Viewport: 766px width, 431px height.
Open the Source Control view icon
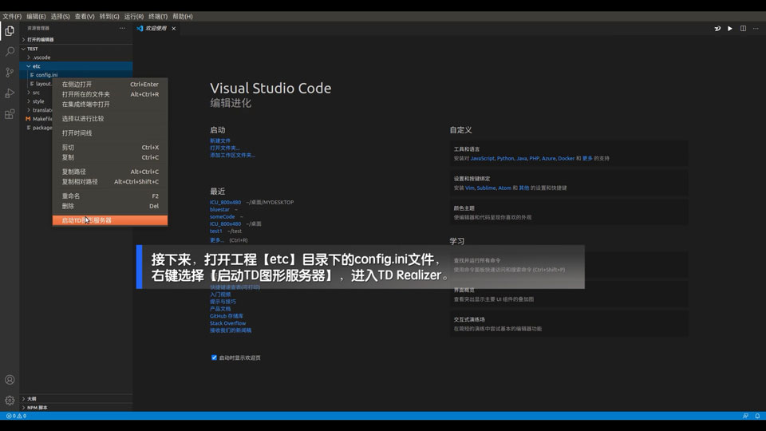[x=10, y=73]
